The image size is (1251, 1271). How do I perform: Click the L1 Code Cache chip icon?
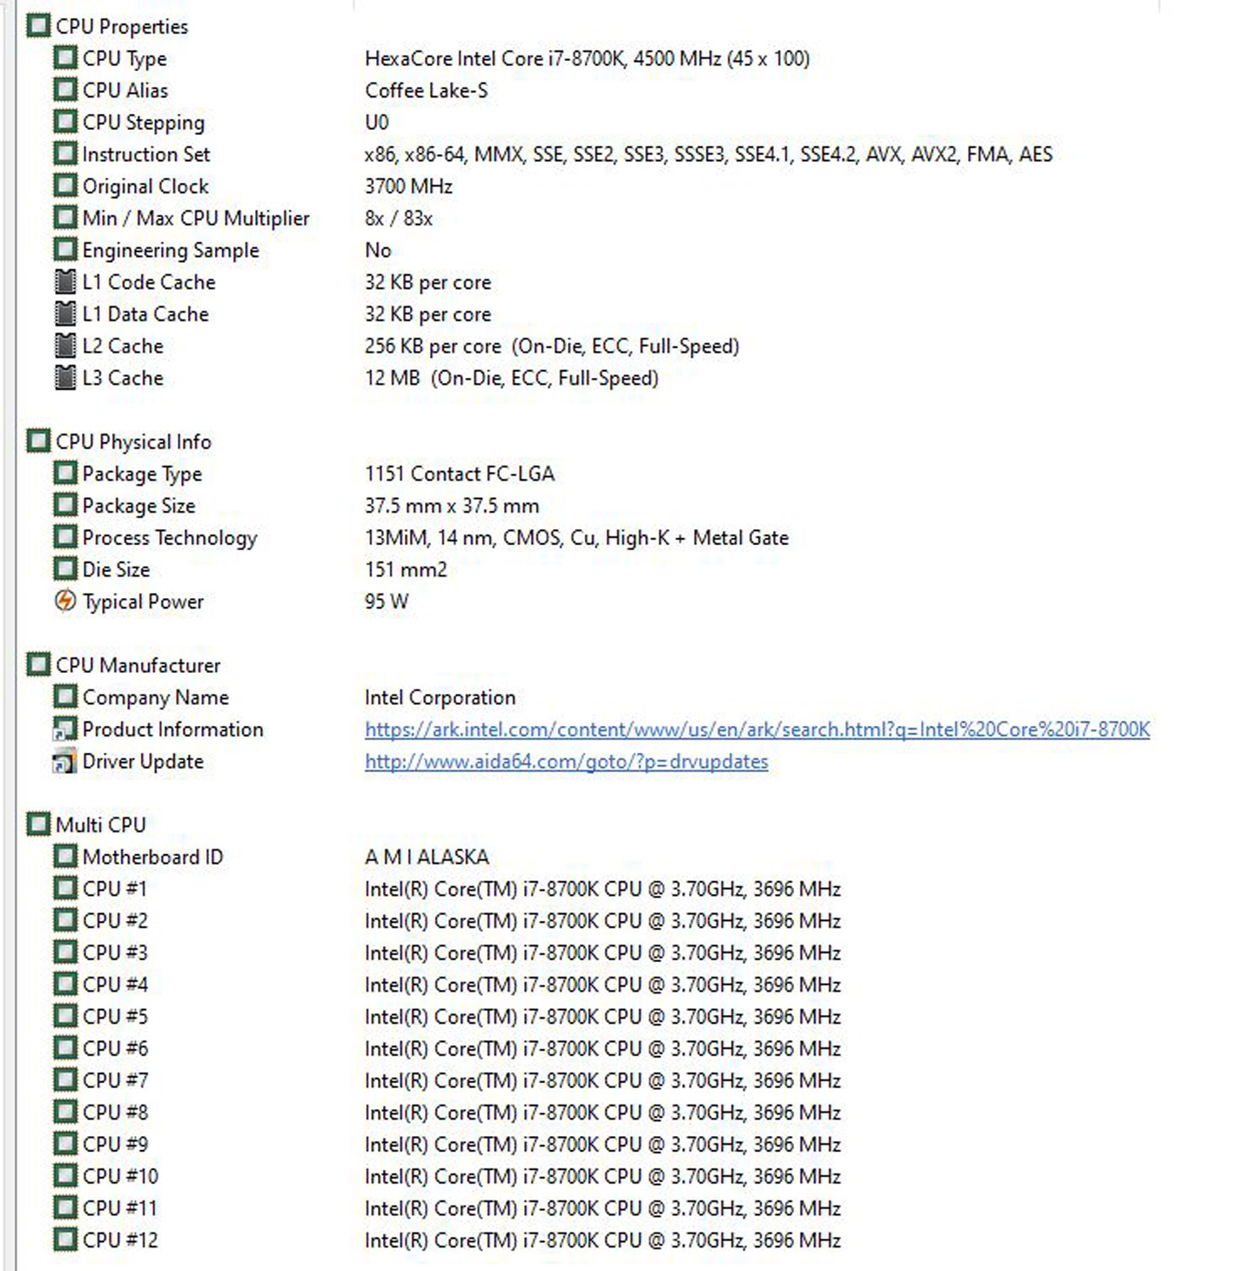(65, 282)
